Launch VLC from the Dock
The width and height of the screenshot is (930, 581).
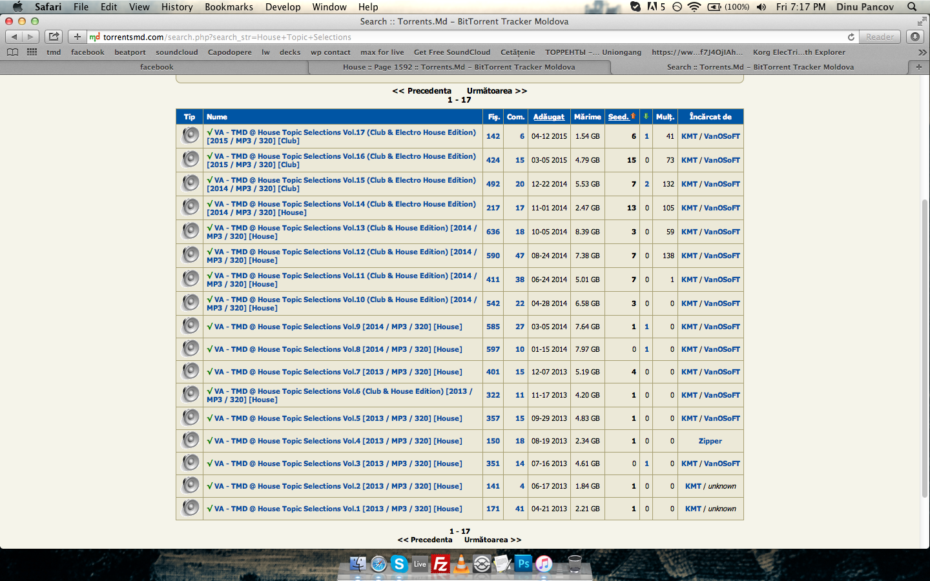point(461,564)
